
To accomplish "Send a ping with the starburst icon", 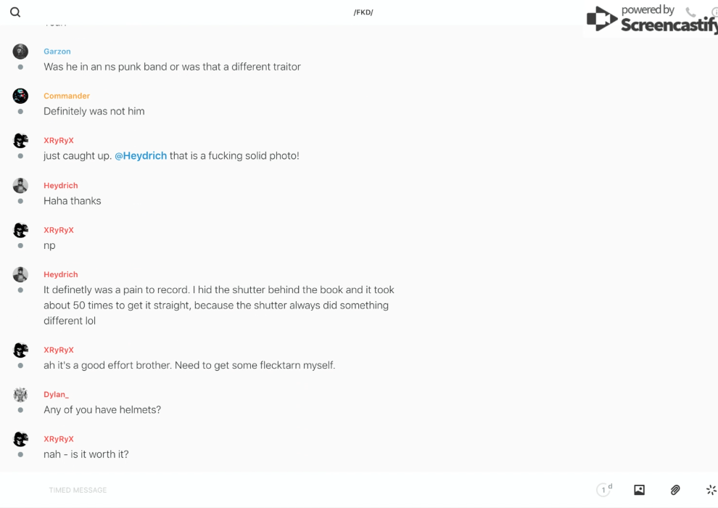I will 711,490.
